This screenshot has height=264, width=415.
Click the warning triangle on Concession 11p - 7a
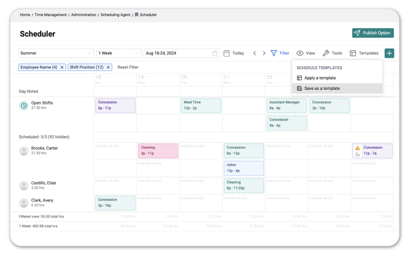coord(358,148)
